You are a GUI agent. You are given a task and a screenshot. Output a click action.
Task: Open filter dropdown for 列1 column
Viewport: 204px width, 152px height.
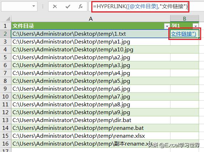(x=195, y=26)
